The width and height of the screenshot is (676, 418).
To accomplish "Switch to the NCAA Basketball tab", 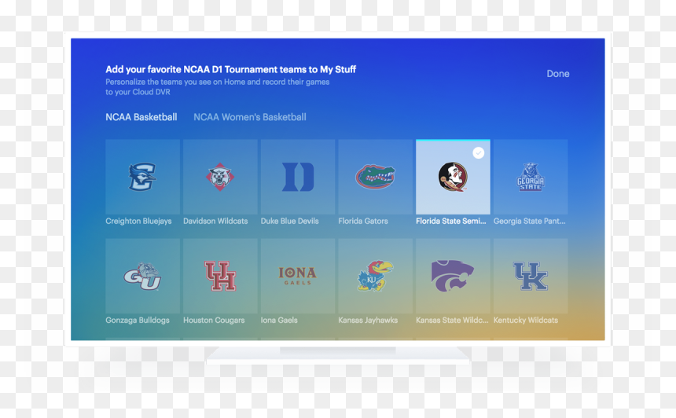I will pos(141,117).
